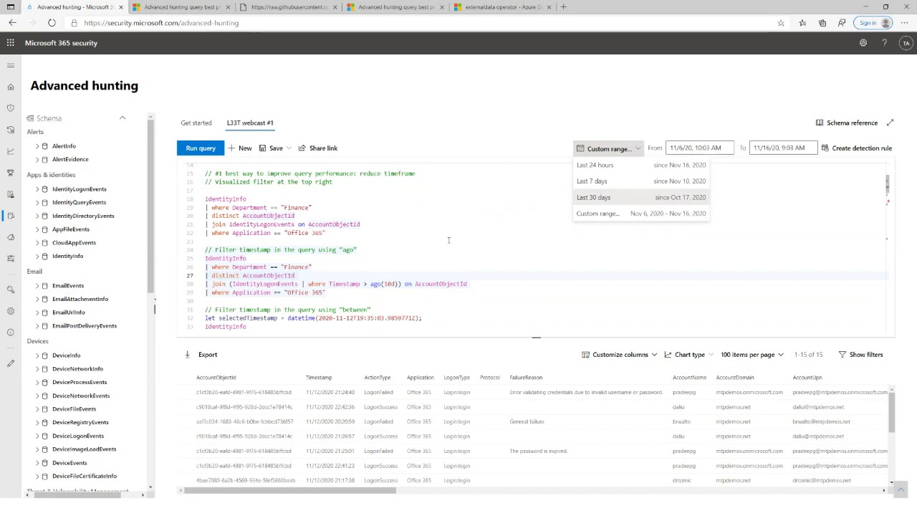Image resolution: width=917 pixels, height=516 pixels.
Task: Click the AccountObjectId column header
Action: point(216,378)
